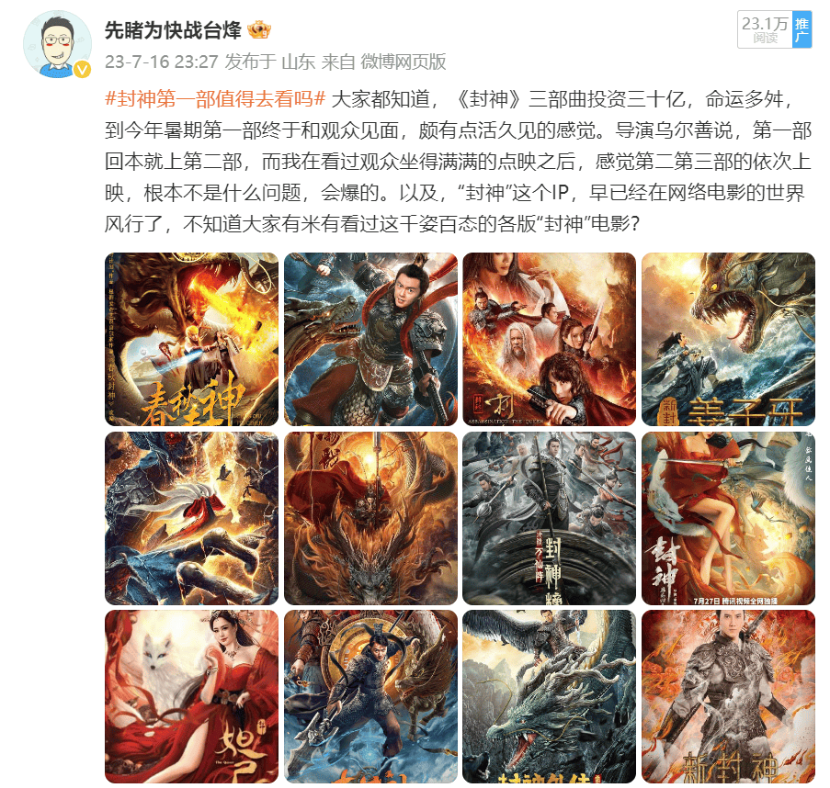Click the blue 推广 promote button
The width and height of the screenshot is (830, 788).
(x=802, y=30)
